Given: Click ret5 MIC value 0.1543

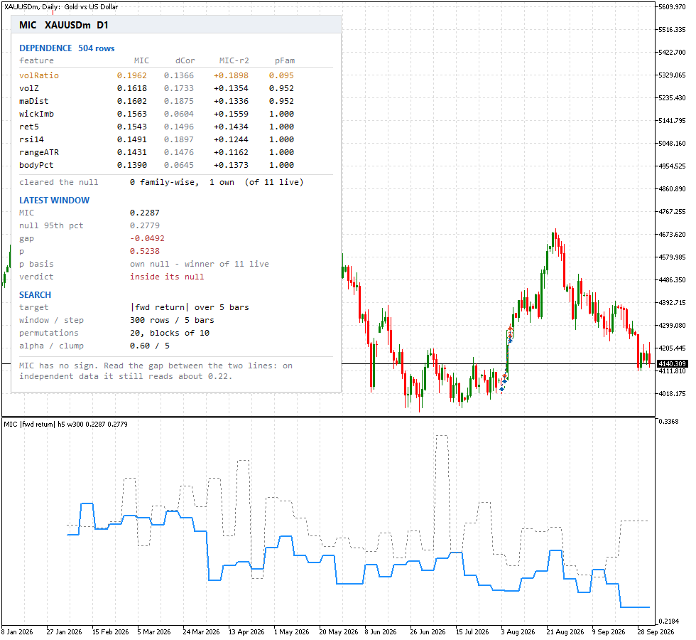Looking at the screenshot, I should (132, 127).
